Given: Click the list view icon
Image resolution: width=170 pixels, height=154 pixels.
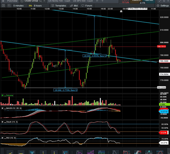Looking at the screenshot, I should [x=3, y=6].
